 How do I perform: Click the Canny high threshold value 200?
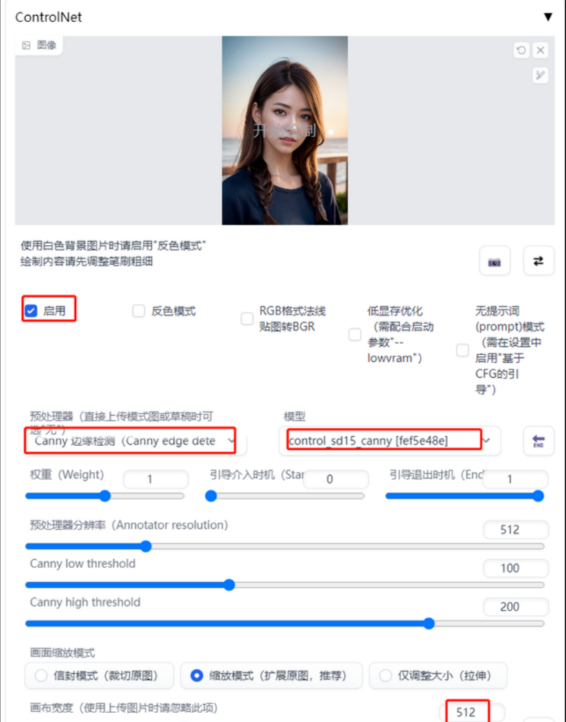pos(516,607)
